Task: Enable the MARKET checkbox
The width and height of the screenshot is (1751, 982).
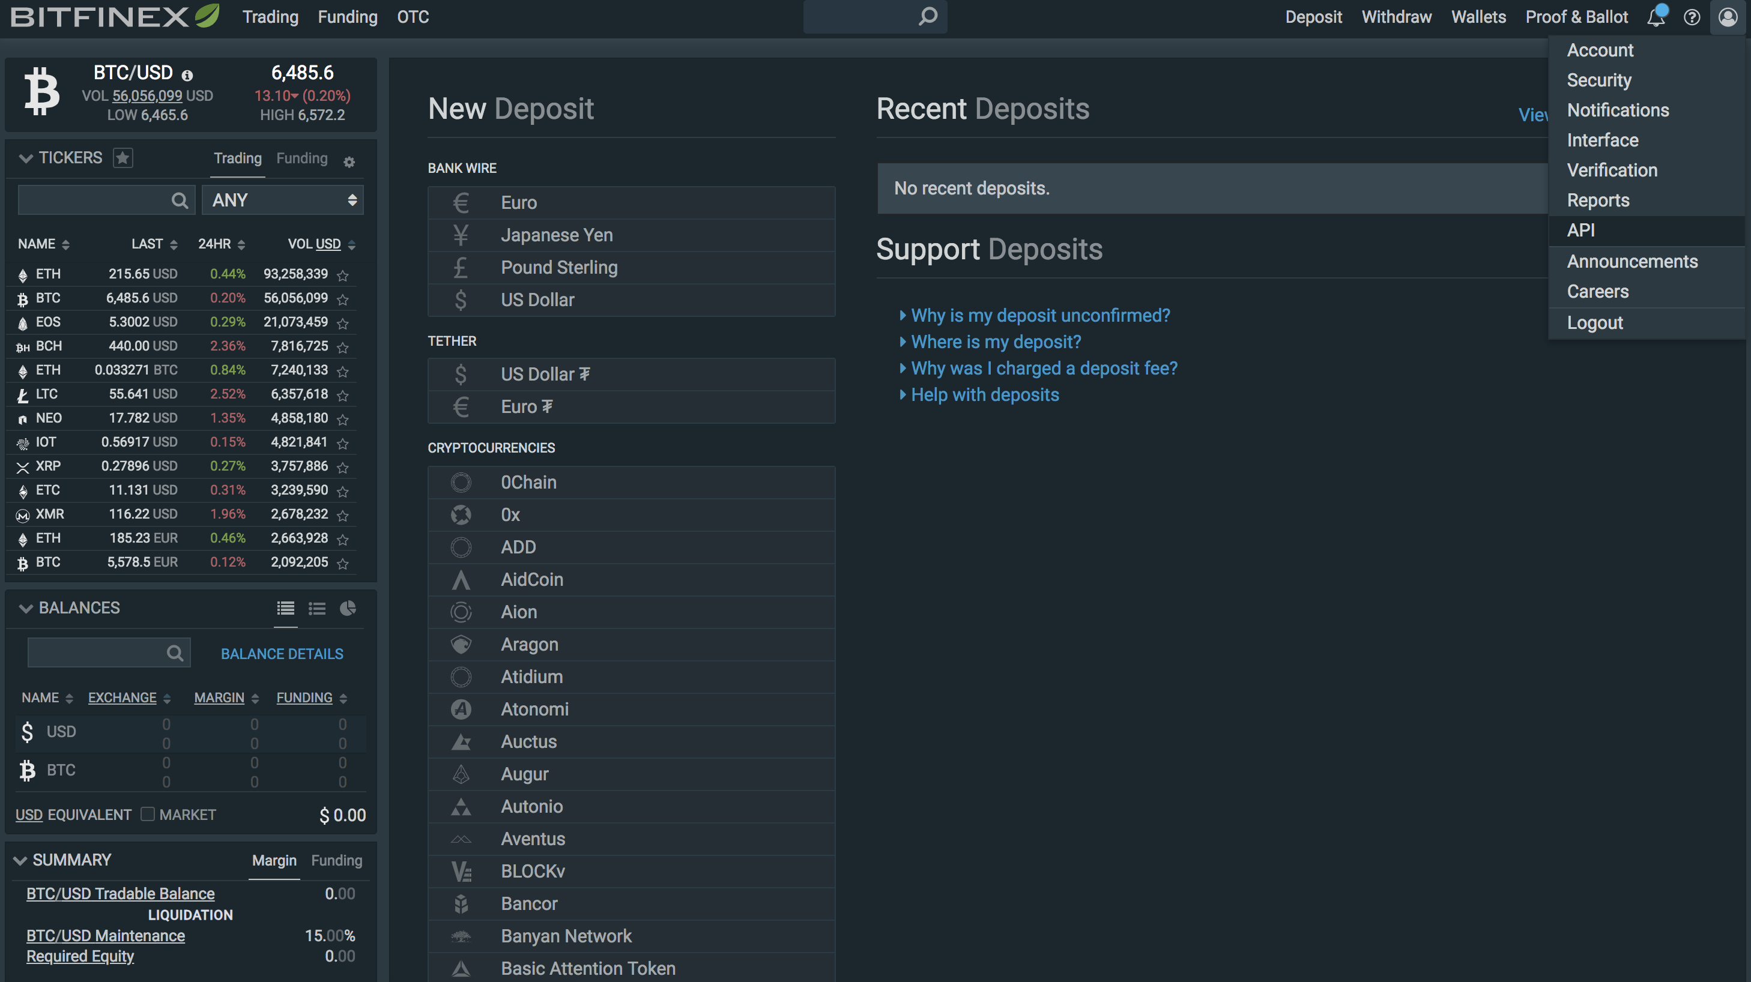Action: (148, 814)
